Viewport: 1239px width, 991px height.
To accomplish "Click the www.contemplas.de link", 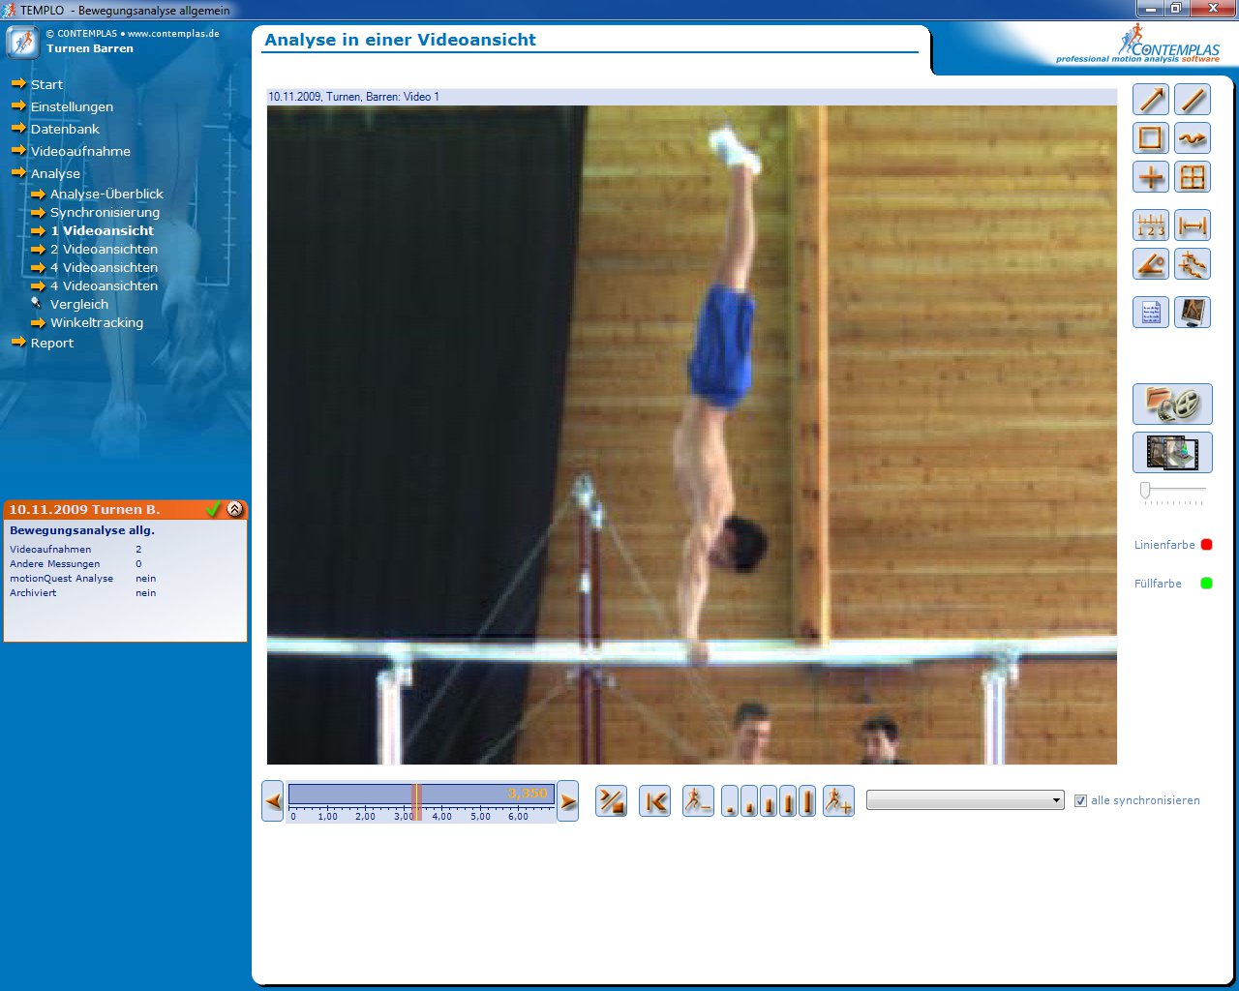I will coord(173,33).
